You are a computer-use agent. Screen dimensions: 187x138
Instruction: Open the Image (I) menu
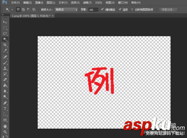(x=39, y=3)
